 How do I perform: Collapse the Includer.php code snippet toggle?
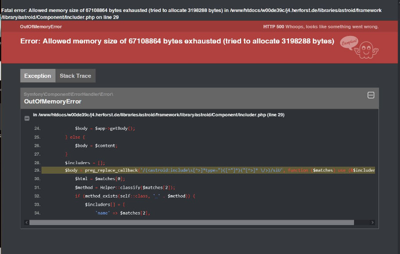[27, 118]
